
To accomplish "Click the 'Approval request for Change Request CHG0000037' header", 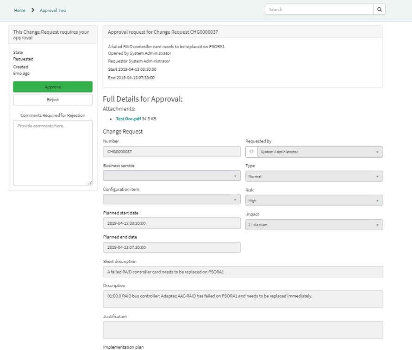I will point(163,32).
